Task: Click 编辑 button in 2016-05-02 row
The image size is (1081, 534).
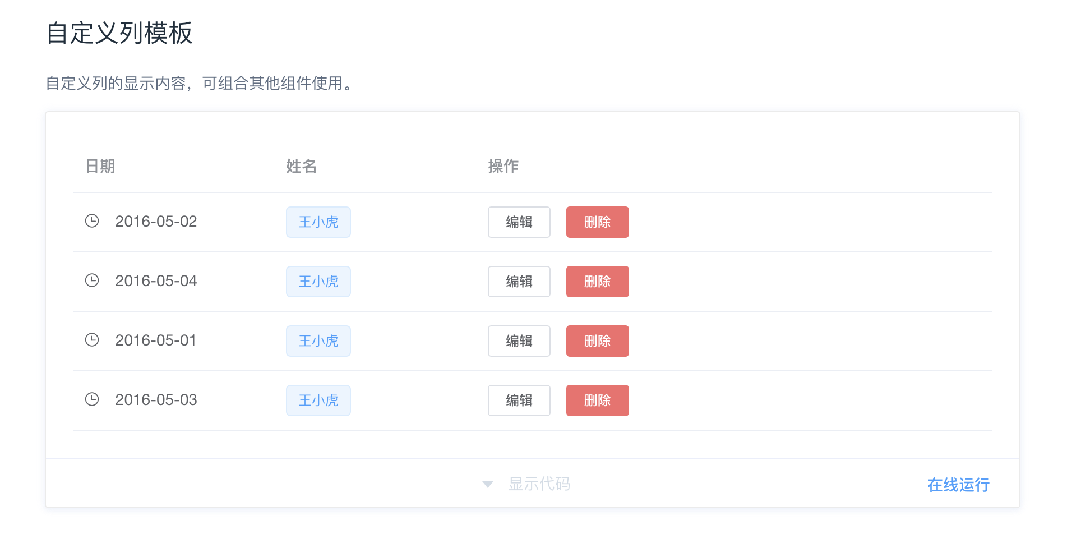Action: (519, 222)
